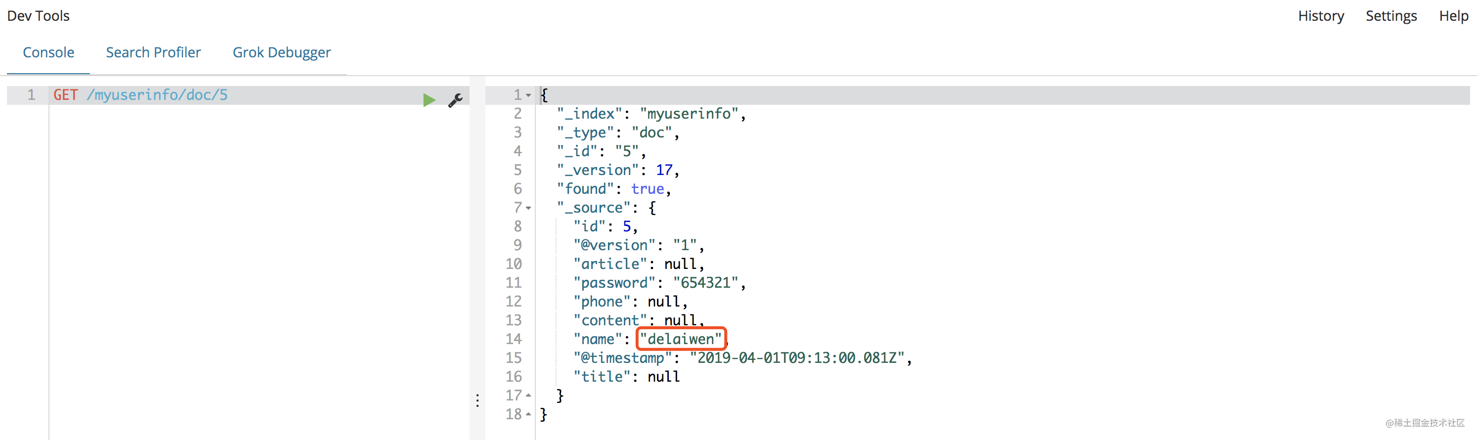Viewport: 1477px width, 440px height.
Task: Open the Help link
Action: 1453,16
